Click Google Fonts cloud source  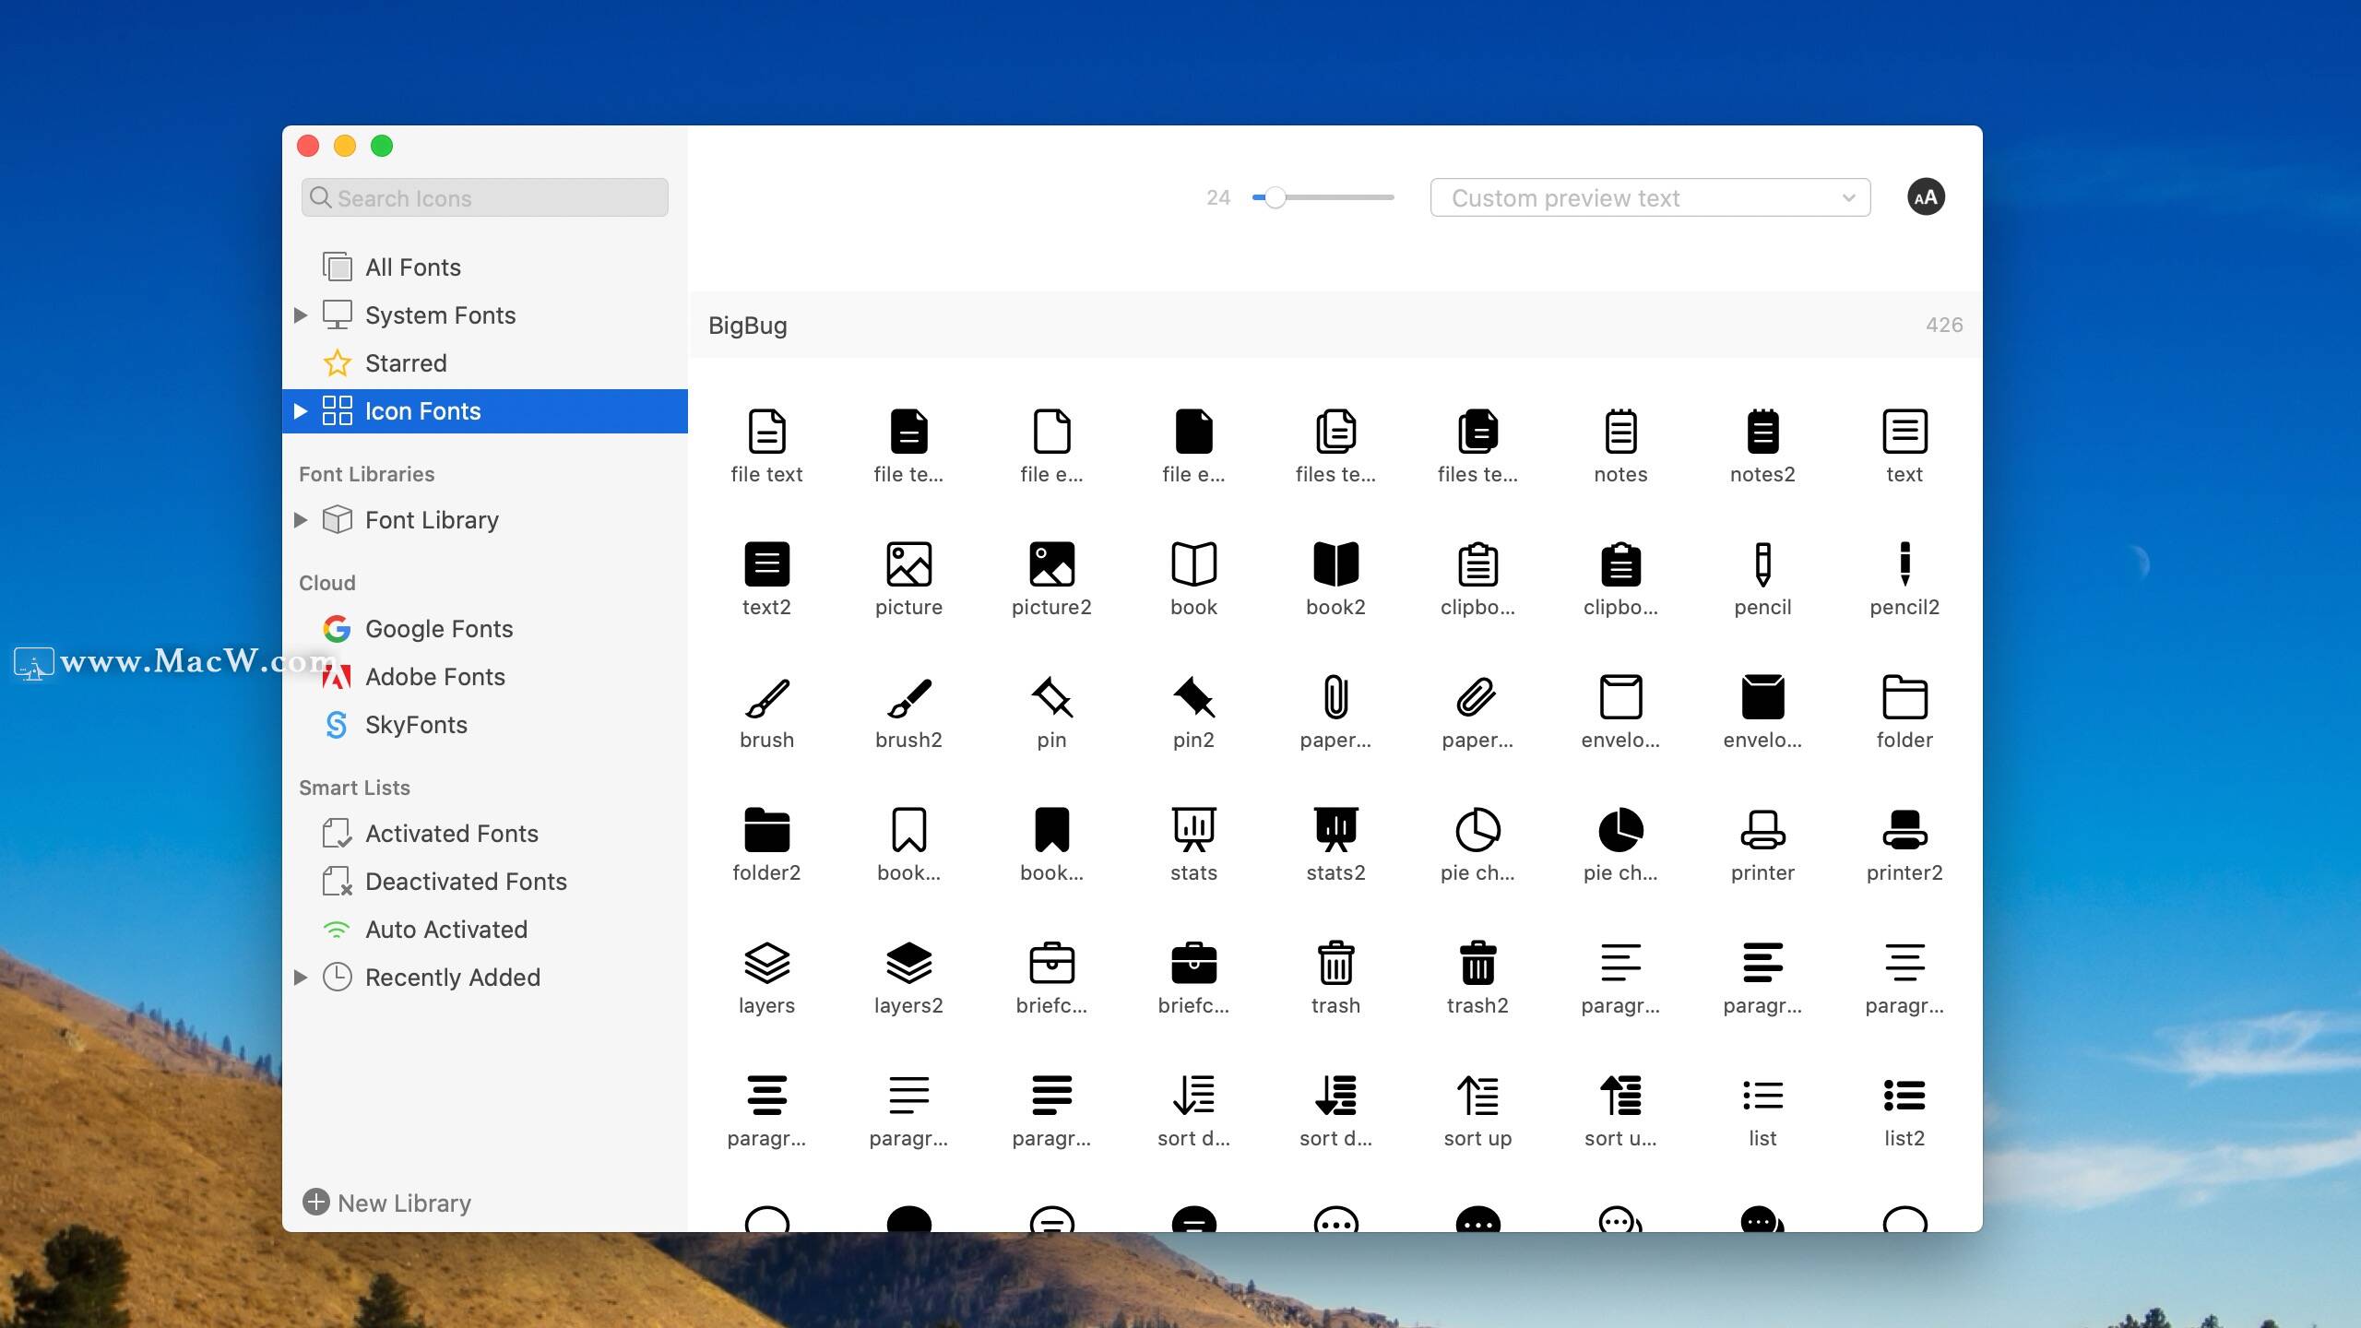439,627
